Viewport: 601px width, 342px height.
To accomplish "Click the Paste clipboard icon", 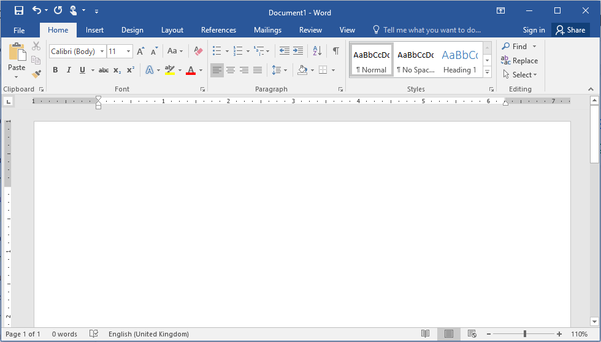I will pos(17,52).
